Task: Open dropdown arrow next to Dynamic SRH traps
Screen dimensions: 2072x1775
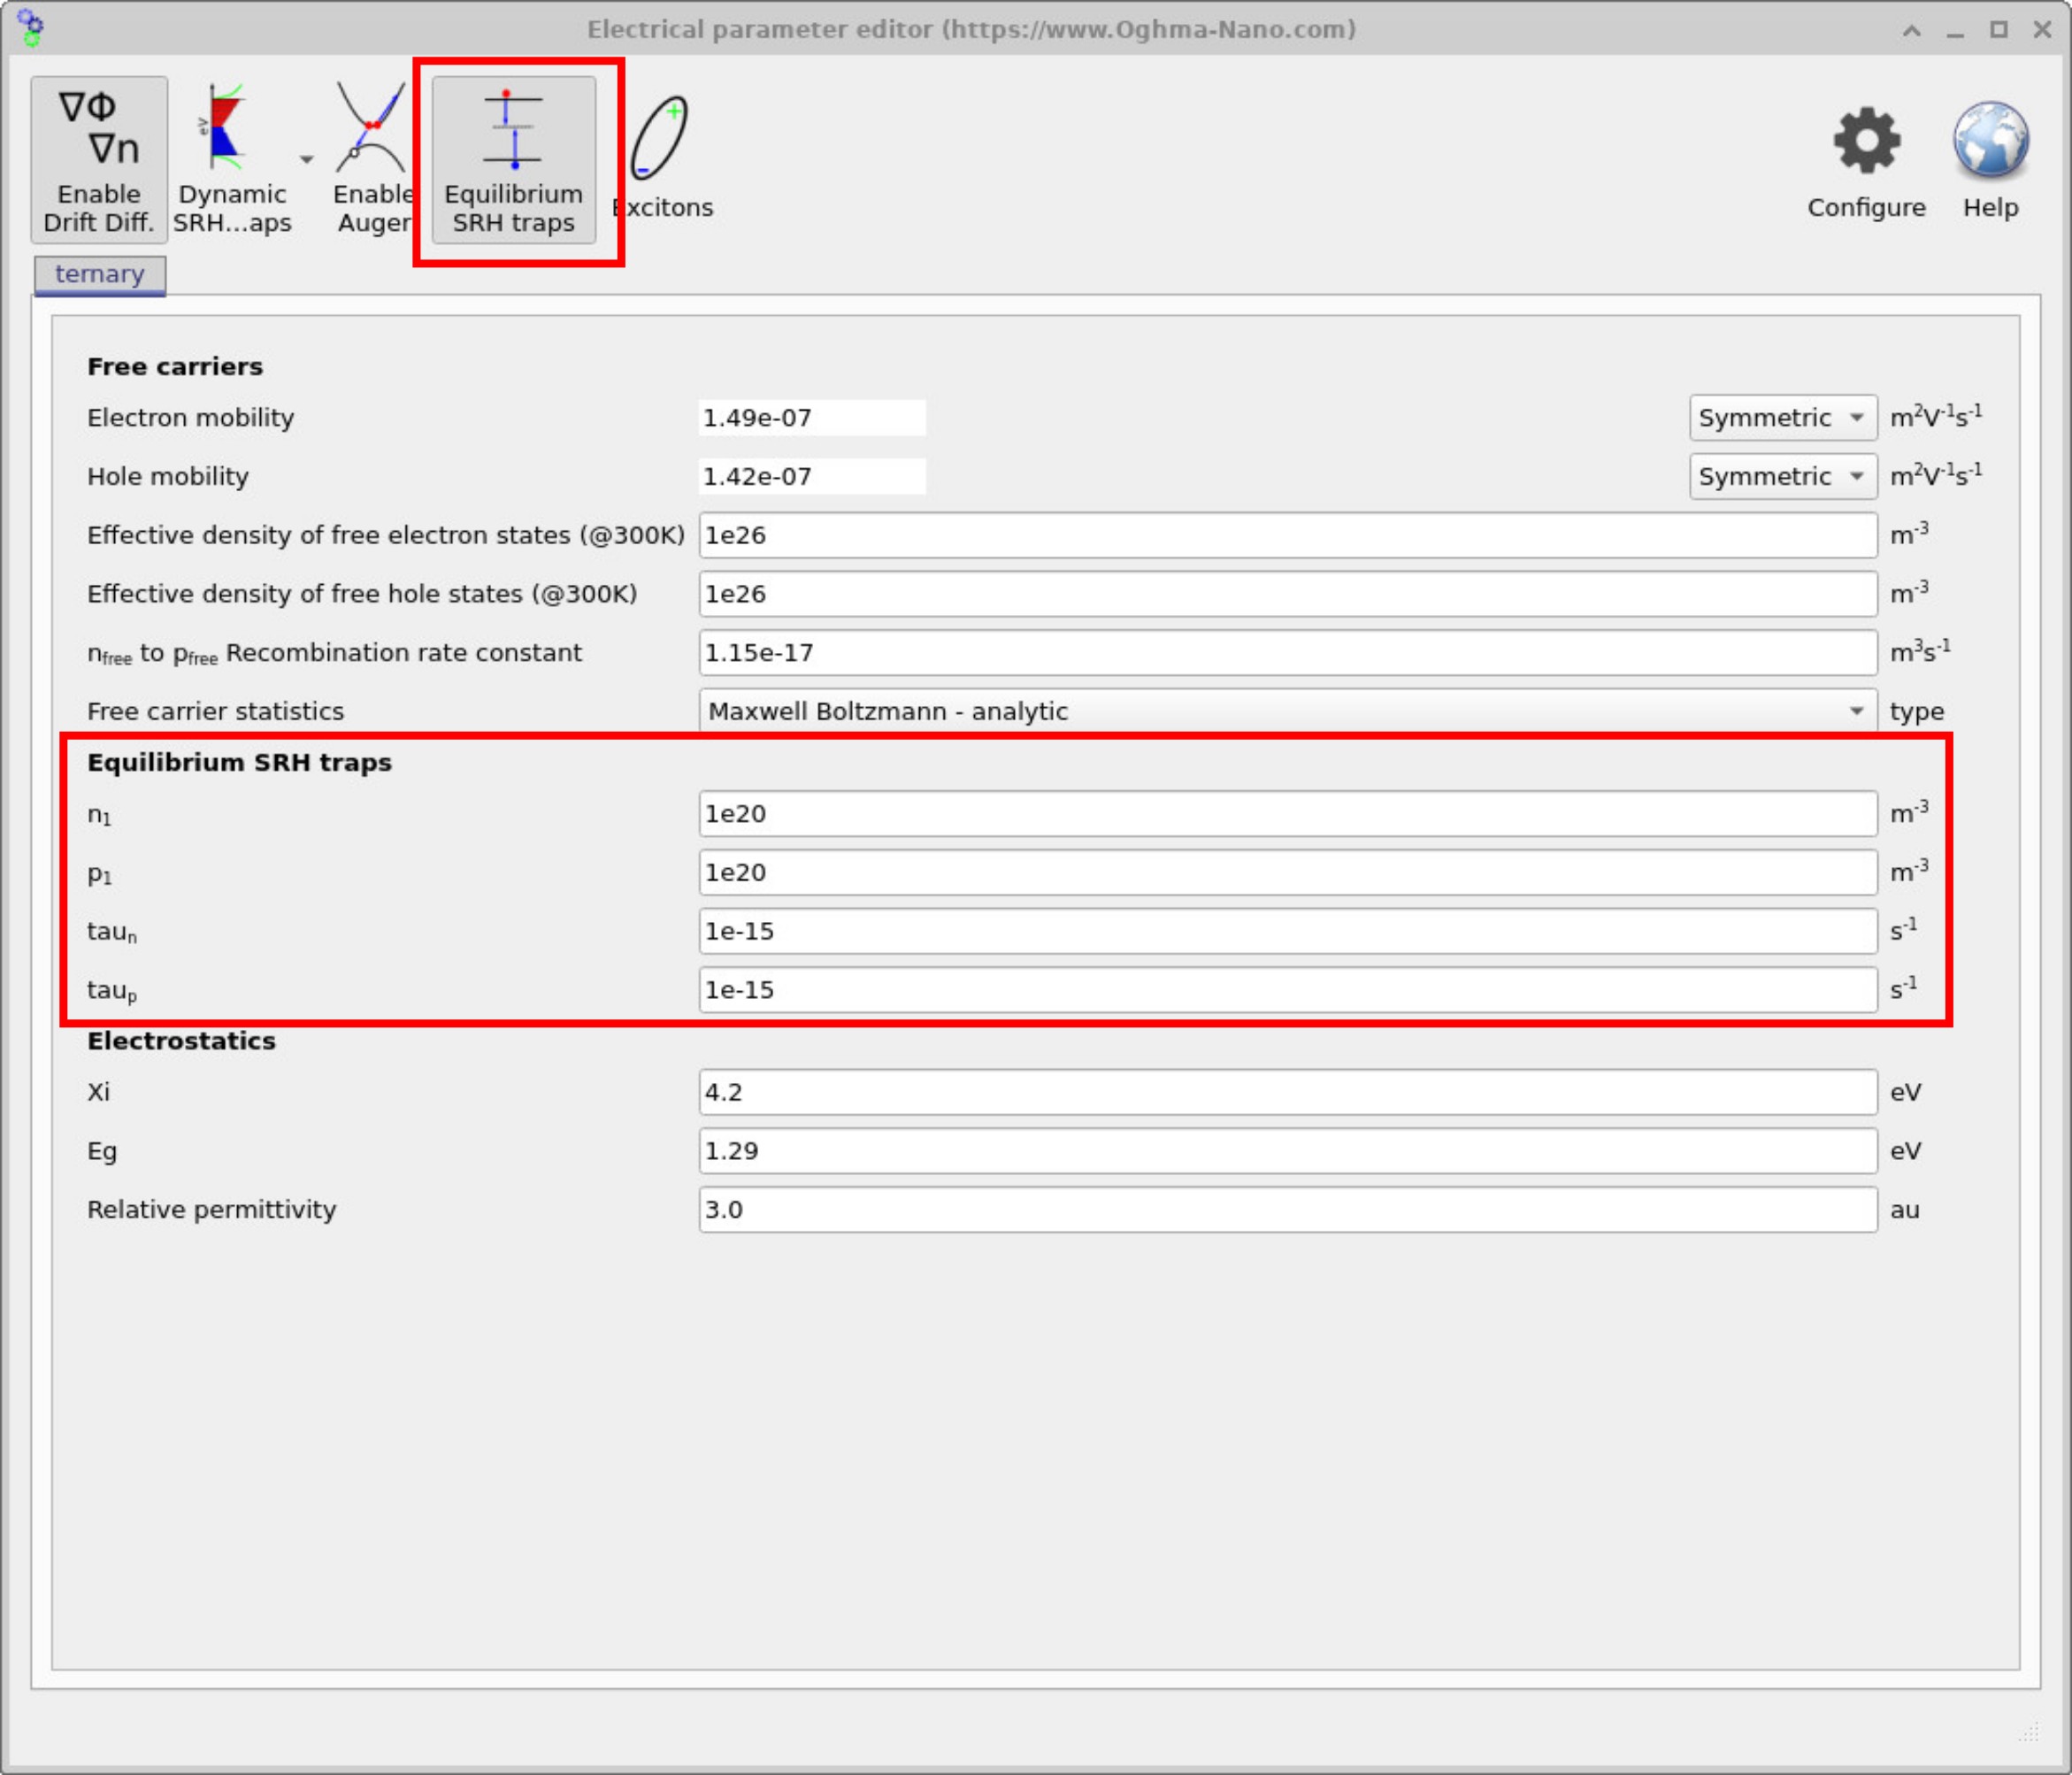Action: (306, 159)
